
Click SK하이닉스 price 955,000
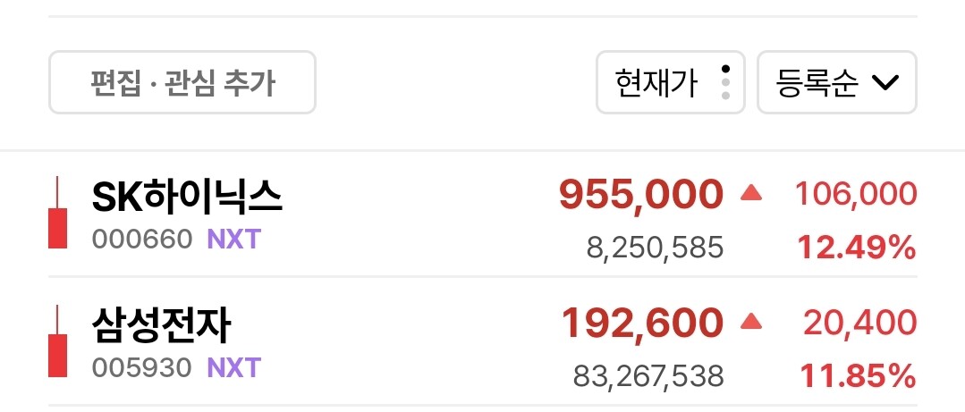pyautogui.click(x=640, y=194)
